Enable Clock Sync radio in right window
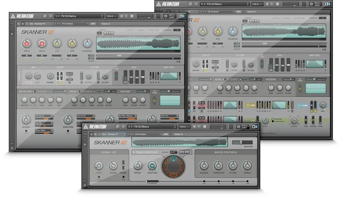The height and width of the screenshot is (197, 341). [x=273, y=122]
